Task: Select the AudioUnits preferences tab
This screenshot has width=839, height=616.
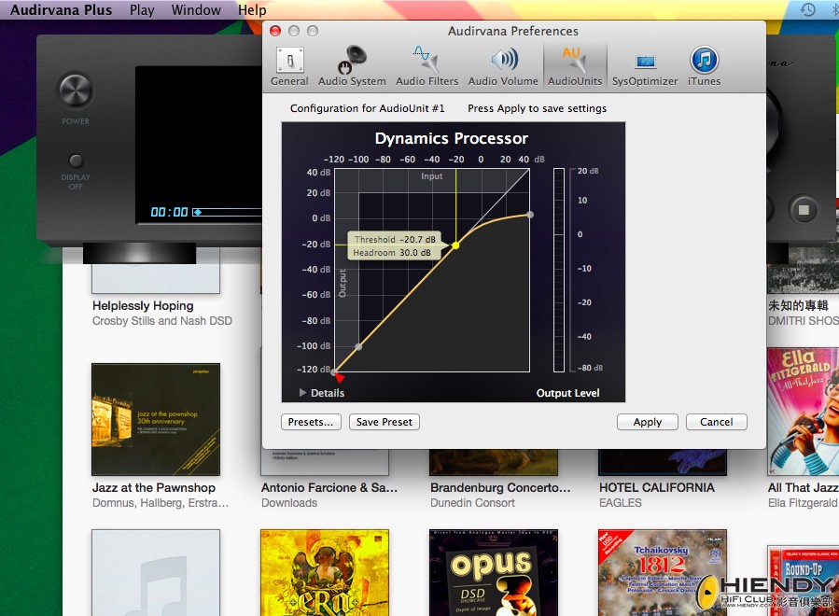Action: pos(575,67)
